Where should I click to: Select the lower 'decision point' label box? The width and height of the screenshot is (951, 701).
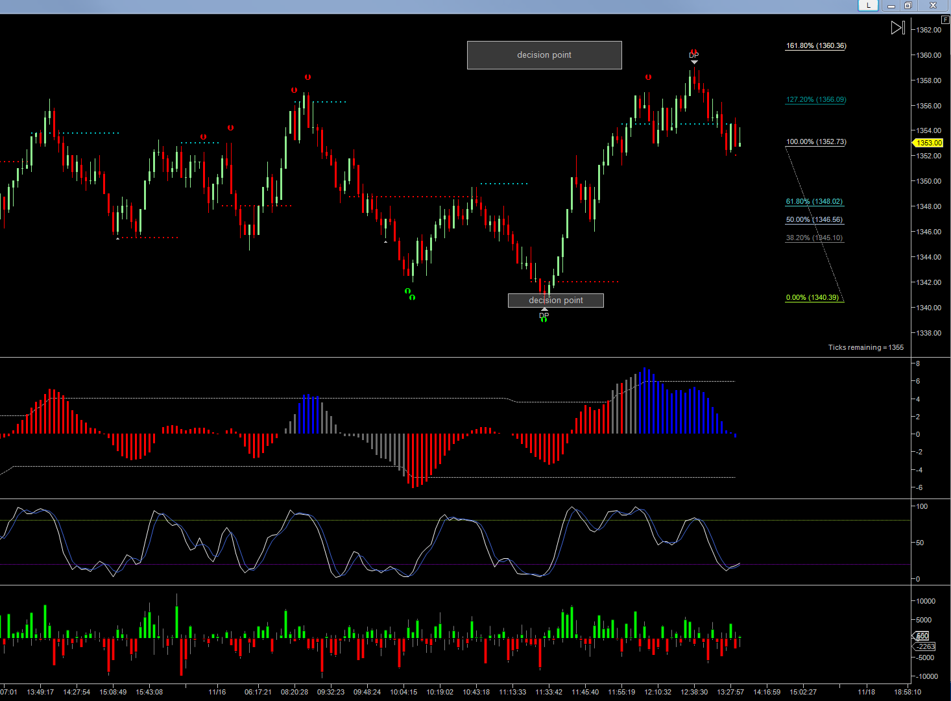(x=556, y=301)
